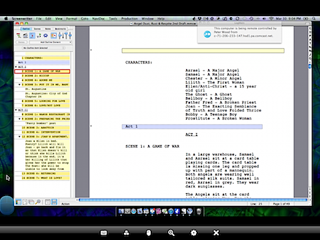Select the Outline tab in NaviDoc panel
Screen dimensions: 320x240
[26, 29]
